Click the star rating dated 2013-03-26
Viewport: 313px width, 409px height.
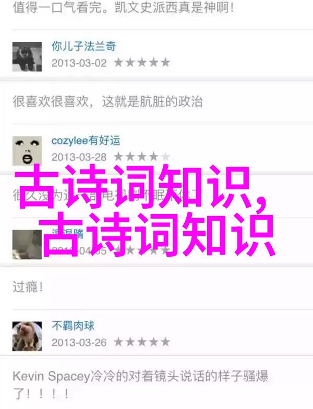[x=142, y=342]
